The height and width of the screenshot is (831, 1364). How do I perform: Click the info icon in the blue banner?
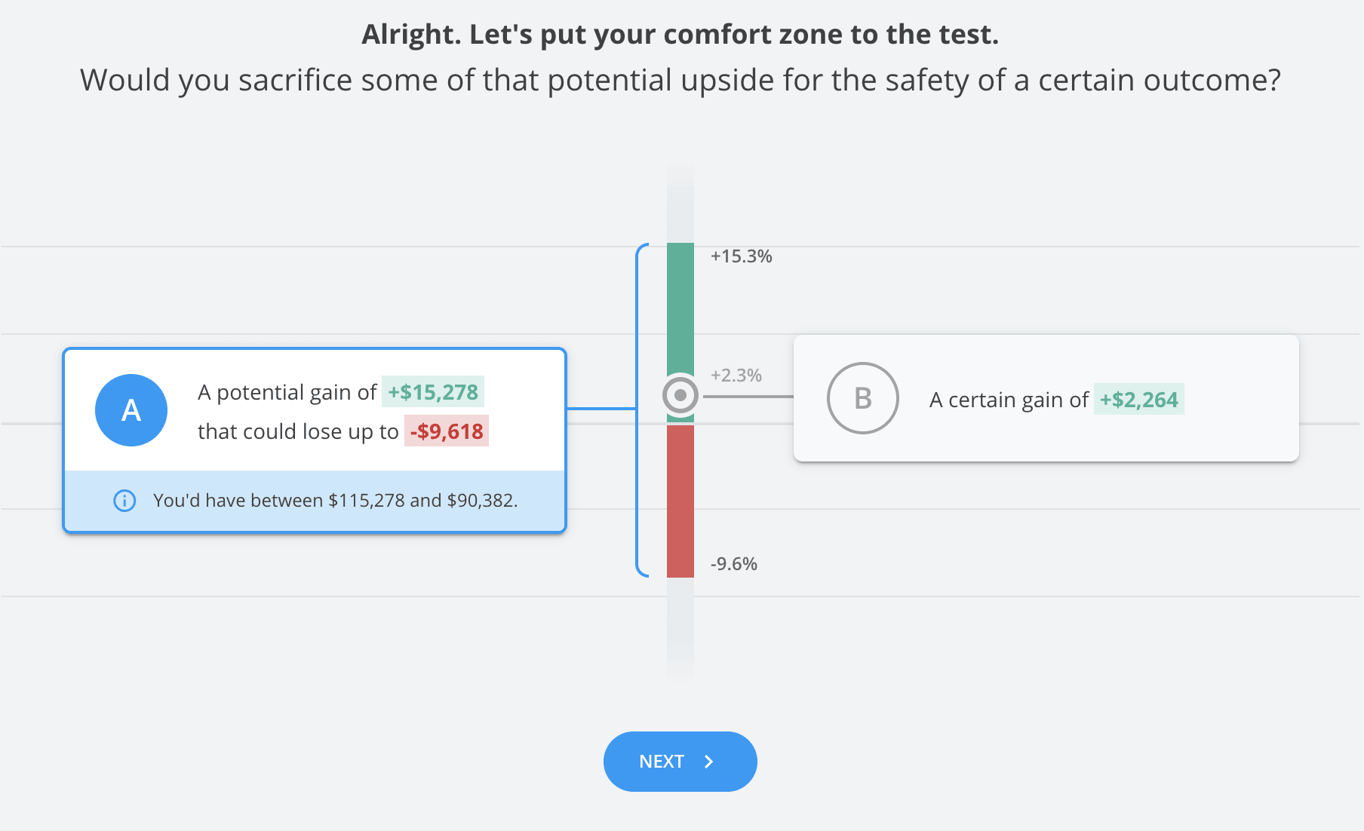tap(124, 500)
